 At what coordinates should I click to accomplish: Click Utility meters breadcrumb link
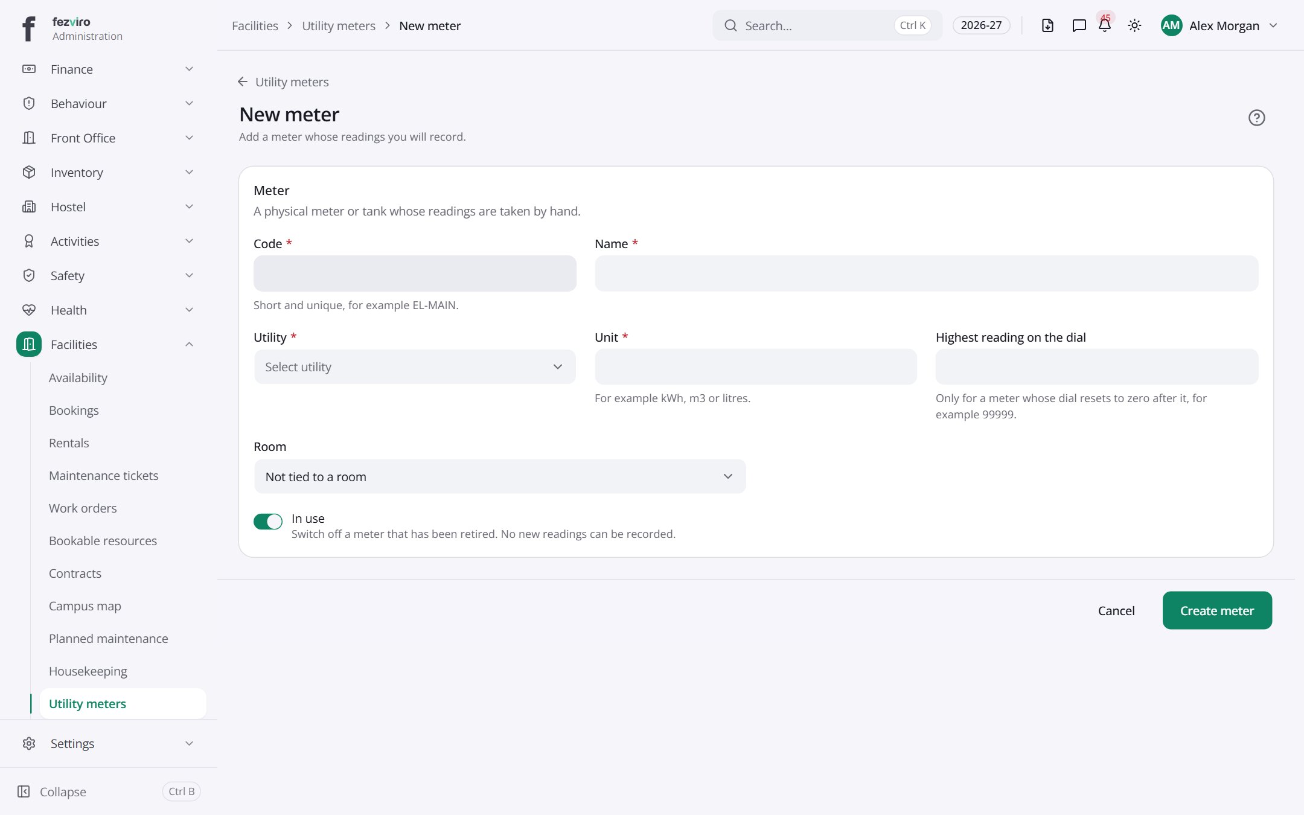tap(339, 25)
